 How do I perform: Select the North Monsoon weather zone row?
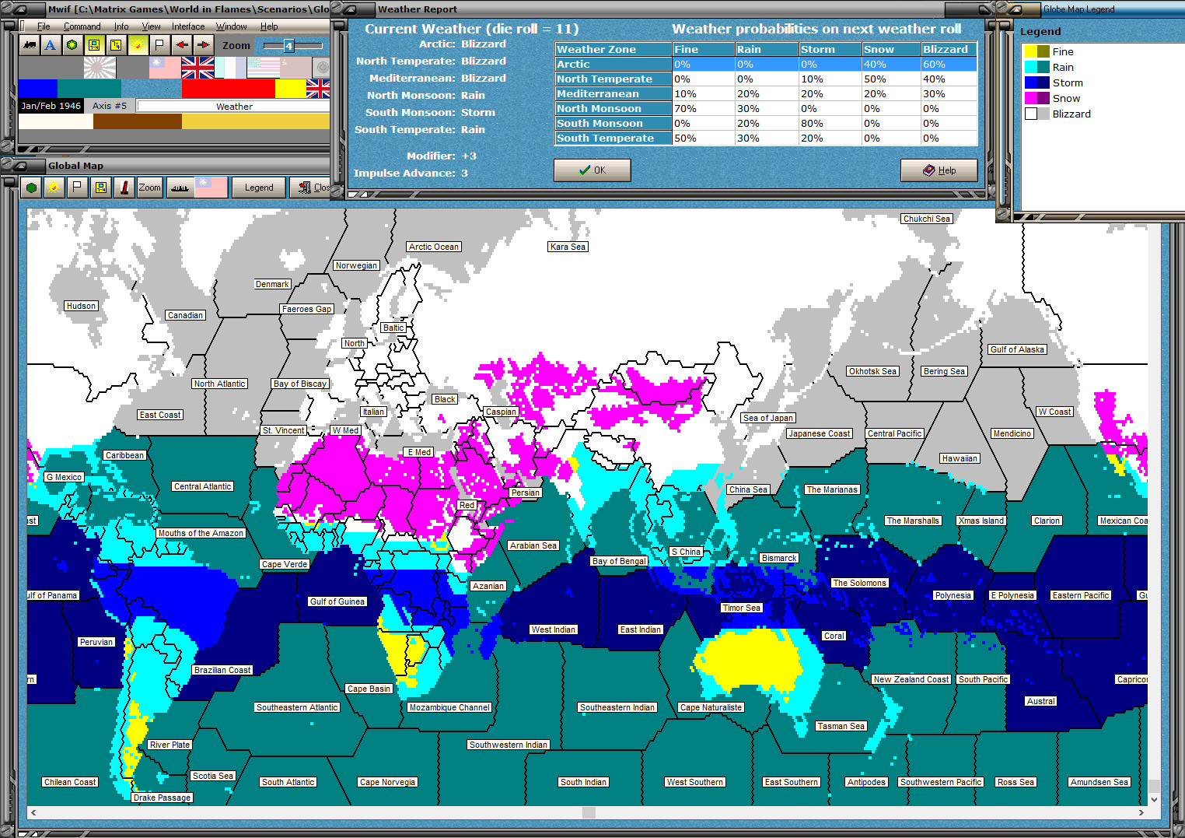point(766,109)
